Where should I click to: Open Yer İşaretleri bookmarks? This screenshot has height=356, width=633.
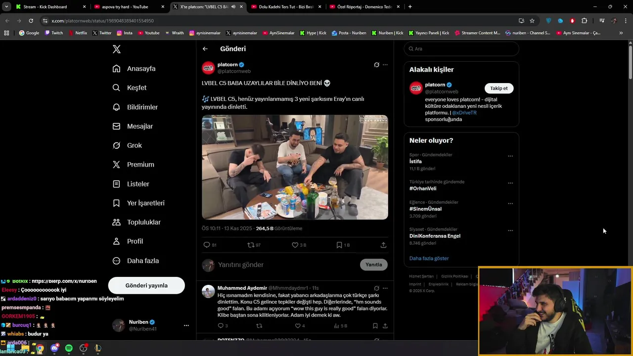pyautogui.click(x=138, y=203)
